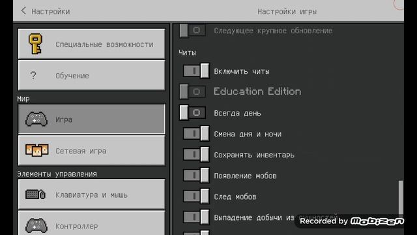Click the golden key accessibility icon
The image size is (417, 235).
click(35, 44)
